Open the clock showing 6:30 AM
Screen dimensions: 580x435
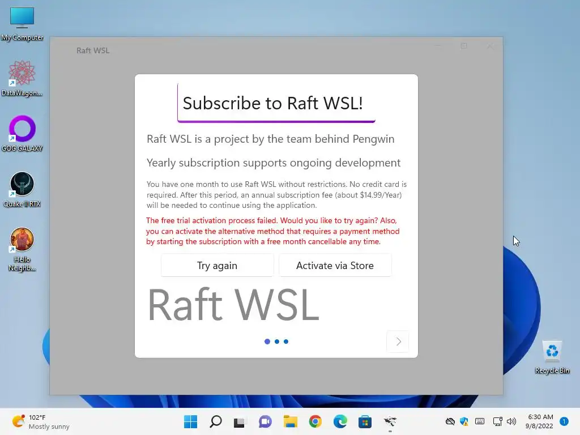coord(540,421)
